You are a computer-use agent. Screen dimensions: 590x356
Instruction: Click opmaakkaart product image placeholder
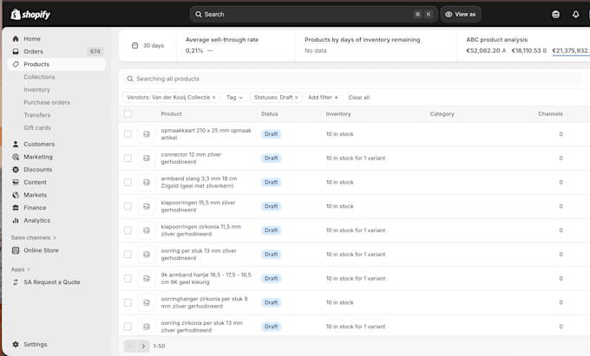click(147, 134)
